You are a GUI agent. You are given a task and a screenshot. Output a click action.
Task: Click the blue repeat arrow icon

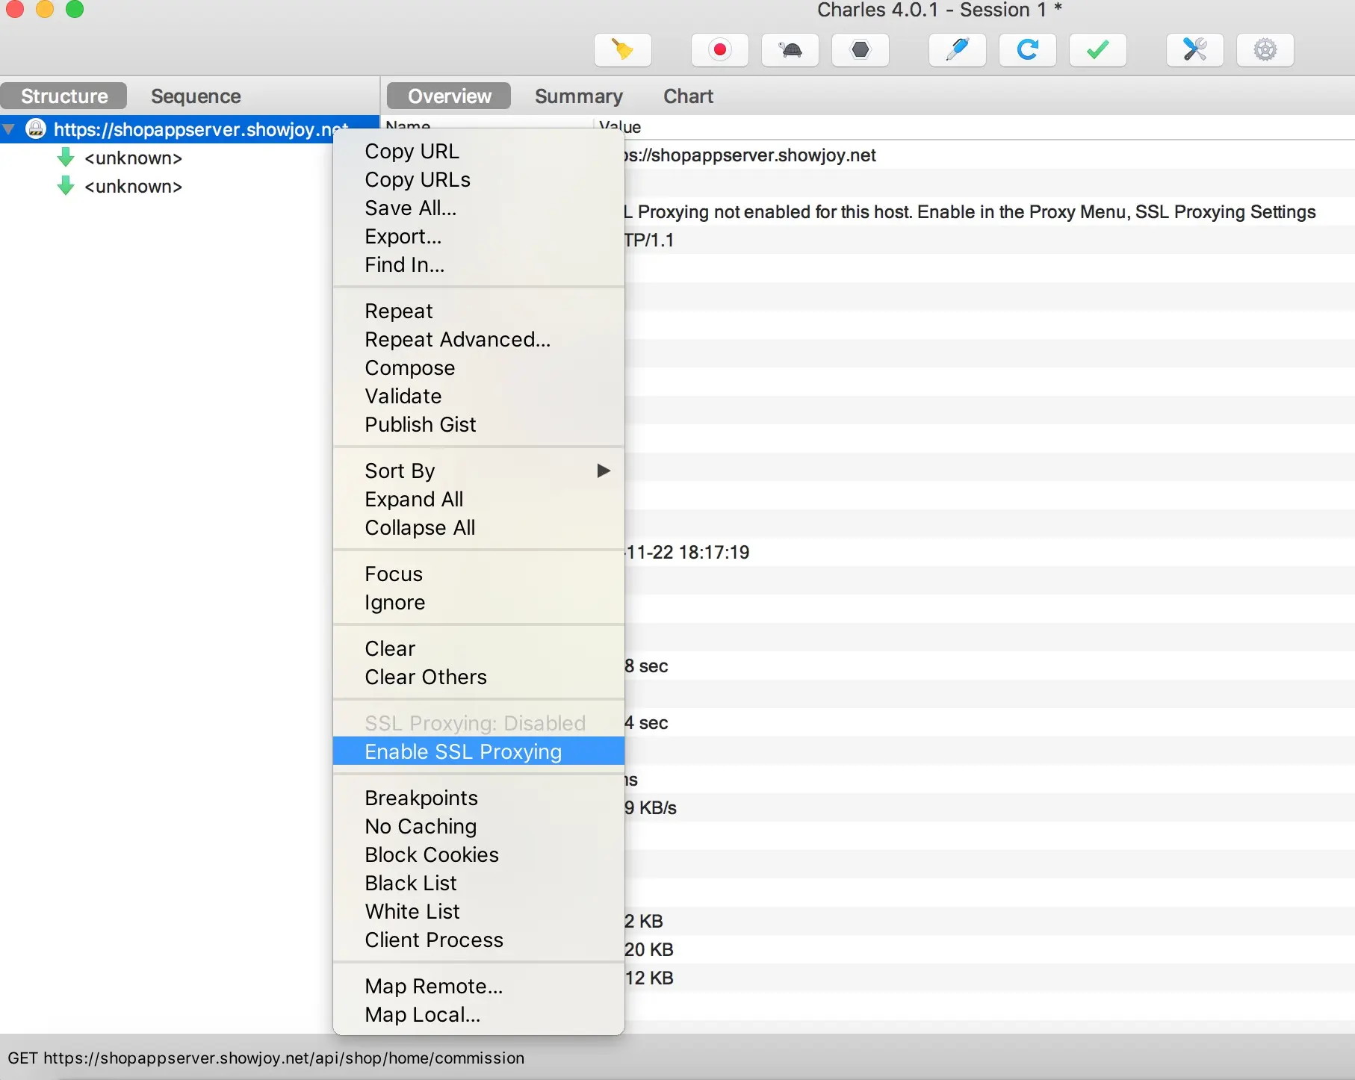coord(1028,50)
